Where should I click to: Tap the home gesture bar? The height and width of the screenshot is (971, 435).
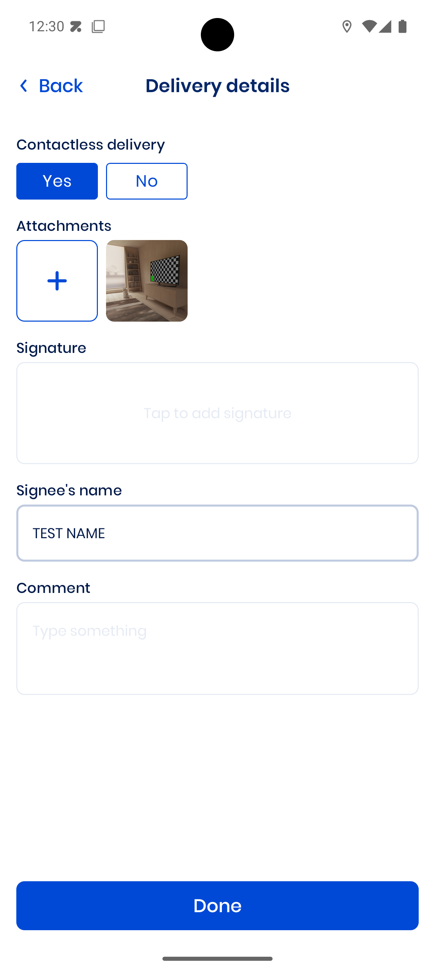[x=217, y=958]
